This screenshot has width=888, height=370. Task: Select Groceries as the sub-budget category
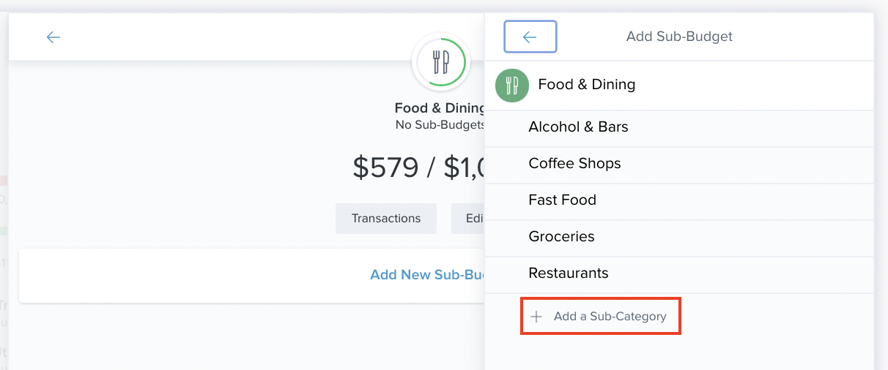(x=561, y=237)
